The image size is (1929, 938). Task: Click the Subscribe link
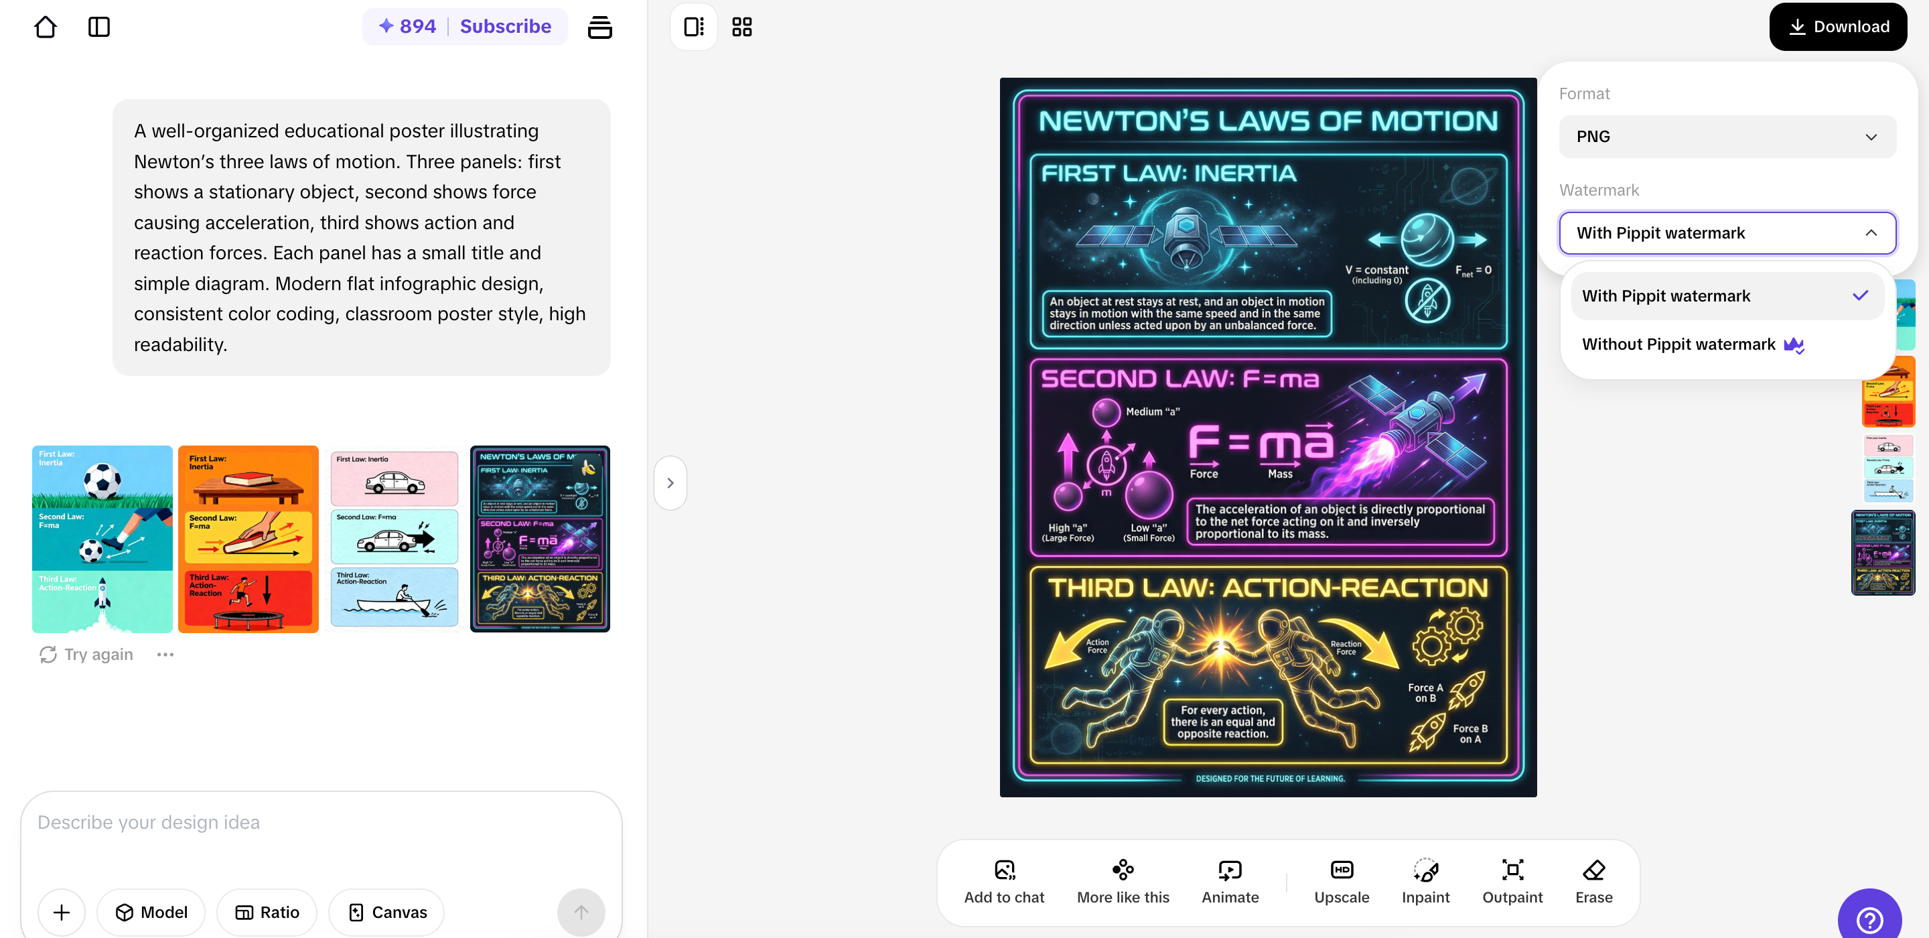[506, 27]
